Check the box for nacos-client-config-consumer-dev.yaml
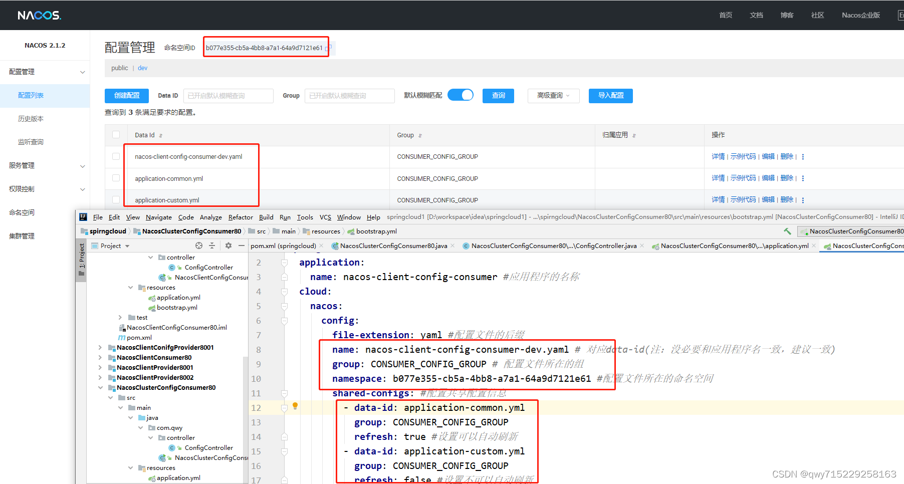 point(116,156)
